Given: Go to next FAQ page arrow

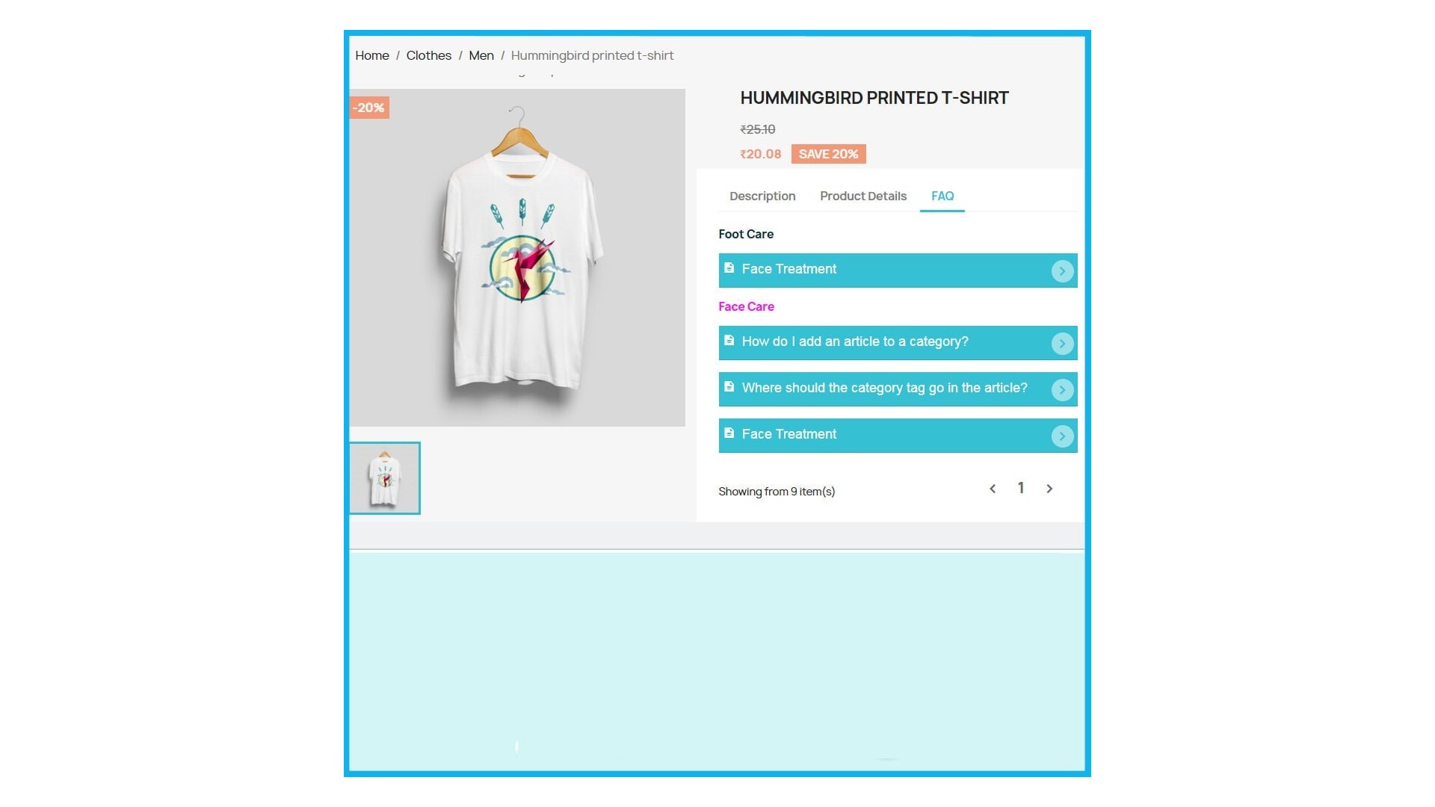Looking at the screenshot, I should [x=1049, y=489].
